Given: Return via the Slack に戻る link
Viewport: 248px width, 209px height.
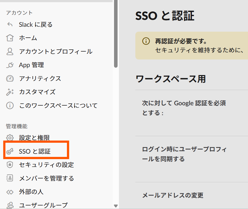Looking at the screenshot, I should 36,25.
